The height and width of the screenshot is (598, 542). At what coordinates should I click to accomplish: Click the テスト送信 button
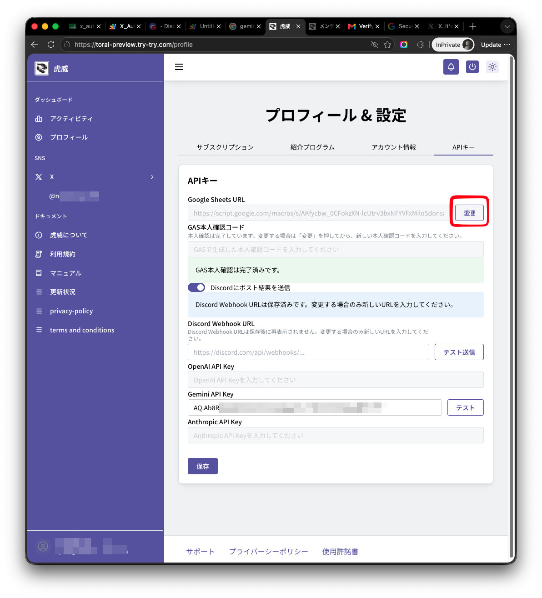click(459, 352)
